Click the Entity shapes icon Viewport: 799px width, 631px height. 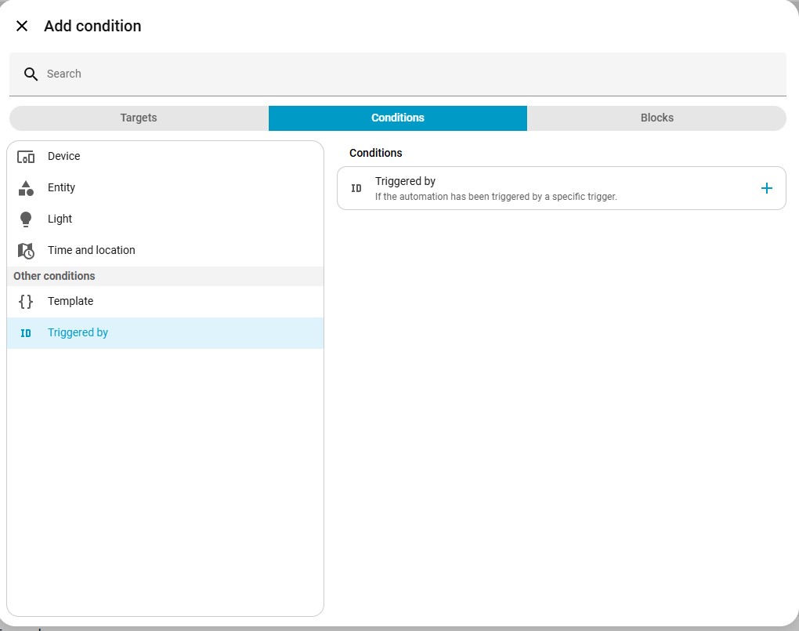pos(26,188)
